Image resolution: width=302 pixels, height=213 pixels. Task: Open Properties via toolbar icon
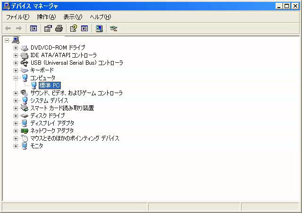[x=48, y=28]
